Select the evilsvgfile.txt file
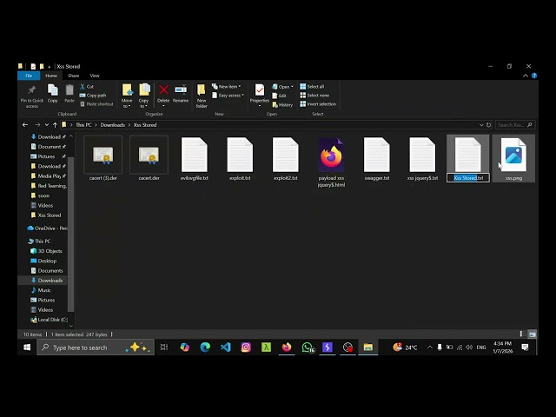This screenshot has width=556, height=417. pos(195,158)
